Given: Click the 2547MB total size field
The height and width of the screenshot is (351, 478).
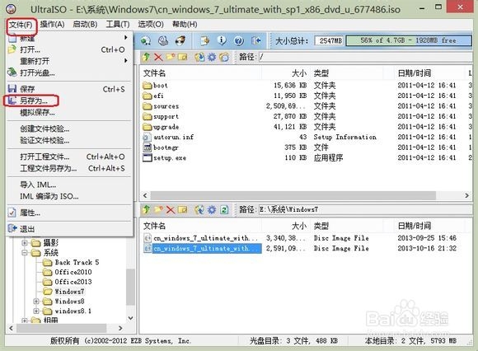Looking at the screenshot, I should (329, 40).
